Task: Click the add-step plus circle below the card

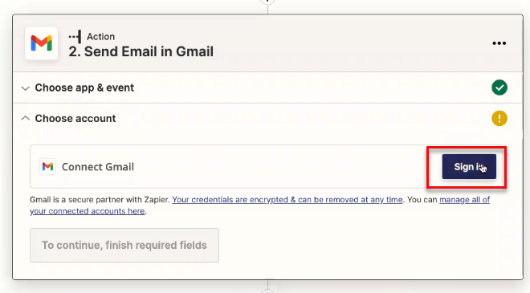Action: tap(267, 291)
